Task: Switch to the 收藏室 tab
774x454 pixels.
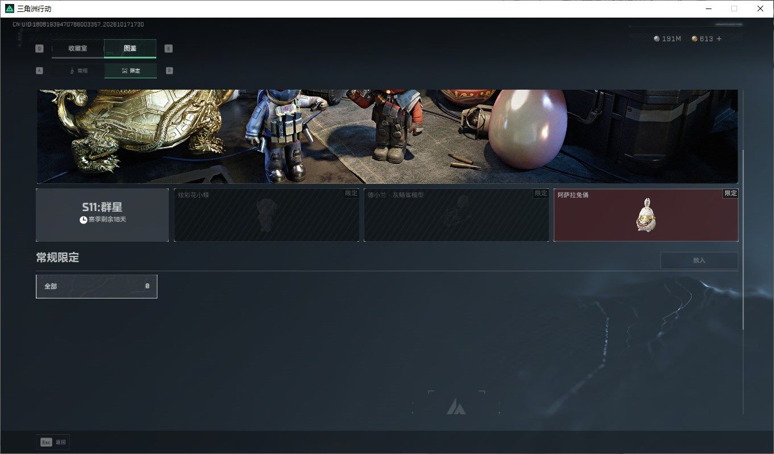Action: point(78,48)
